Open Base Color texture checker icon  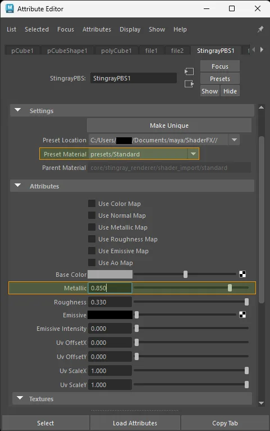(x=242, y=274)
